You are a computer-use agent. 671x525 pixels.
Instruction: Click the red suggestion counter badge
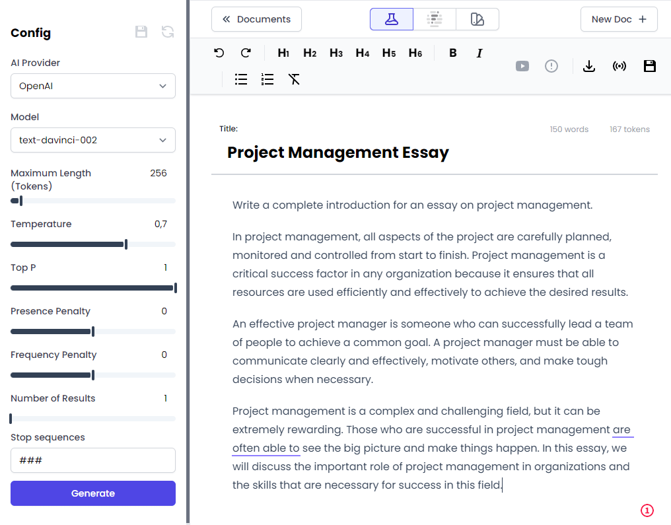coord(647,510)
